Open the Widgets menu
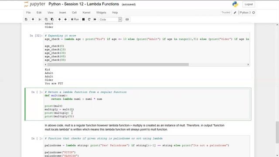 pyautogui.click(x=101, y=13)
